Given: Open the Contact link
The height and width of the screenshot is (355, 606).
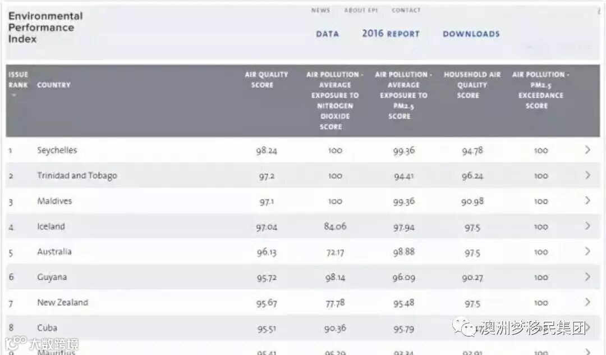Looking at the screenshot, I should [406, 11].
